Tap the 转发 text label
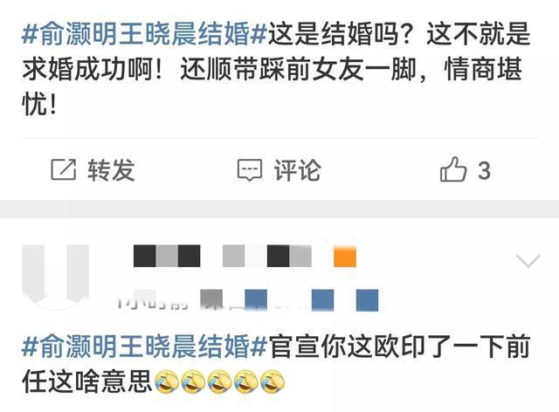Viewport: 559px width, 412px height. [x=111, y=169]
